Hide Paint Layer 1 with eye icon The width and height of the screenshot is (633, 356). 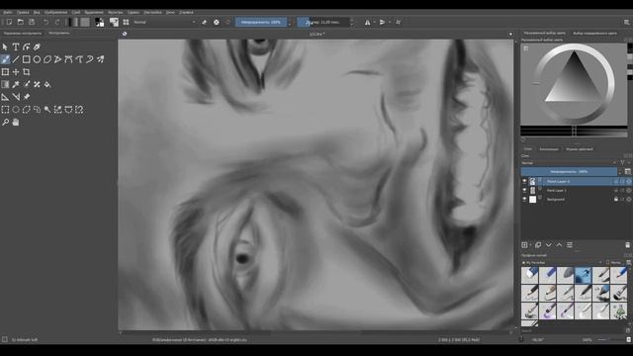click(524, 190)
